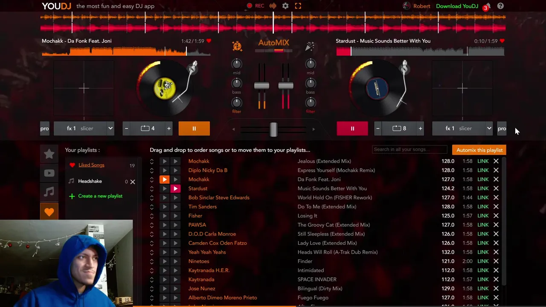
Task: Click left deck waveform progress bar
Action: [126, 51]
